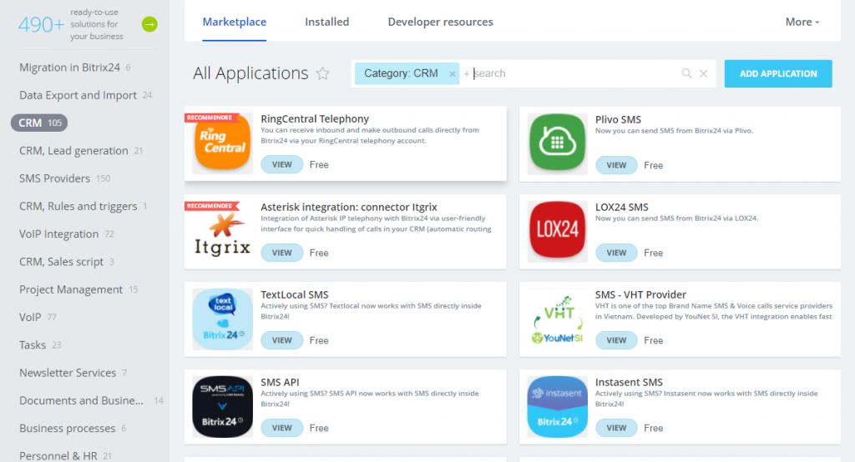The height and width of the screenshot is (462, 855).
Task: Open the VHT YouNet SI logo
Action: [x=557, y=319]
